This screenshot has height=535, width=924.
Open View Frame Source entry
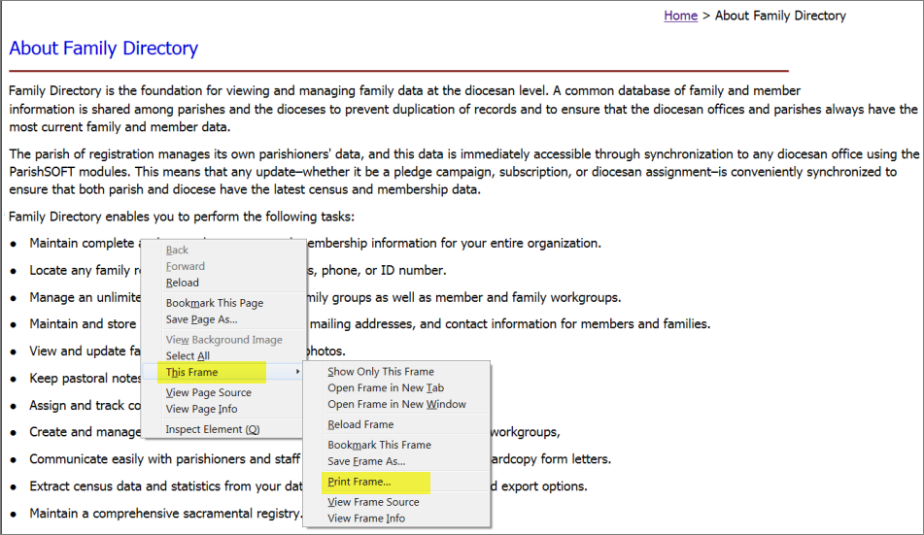coord(373,502)
